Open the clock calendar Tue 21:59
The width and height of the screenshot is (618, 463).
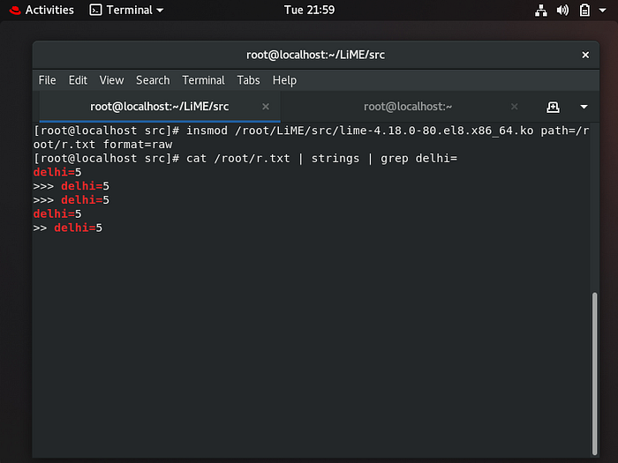pyautogui.click(x=309, y=10)
